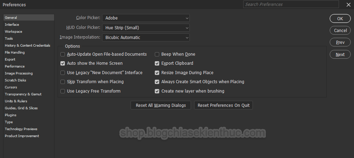Go to Scratch Disks settings
The width and height of the screenshot is (354, 158).
tap(15, 80)
